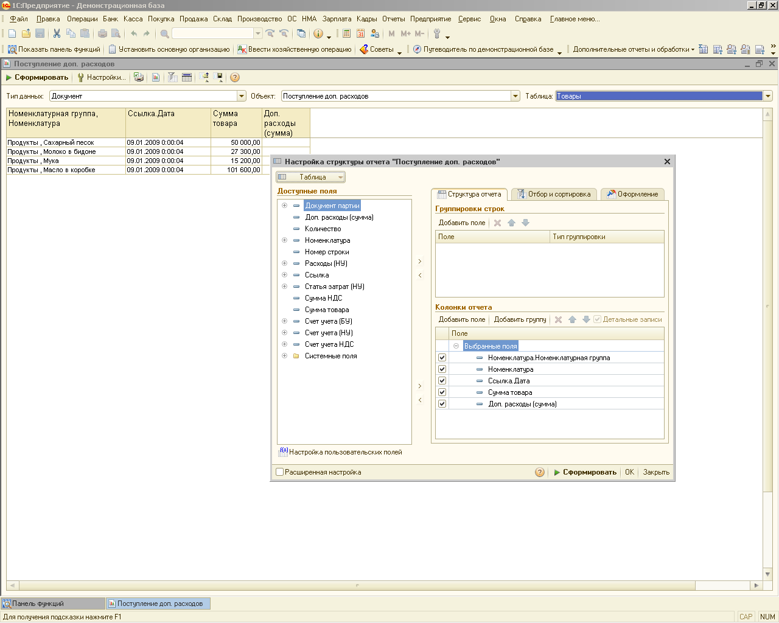Open the Зарплата menu
The width and height of the screenshot is (779, 623).
coord(337,19)
